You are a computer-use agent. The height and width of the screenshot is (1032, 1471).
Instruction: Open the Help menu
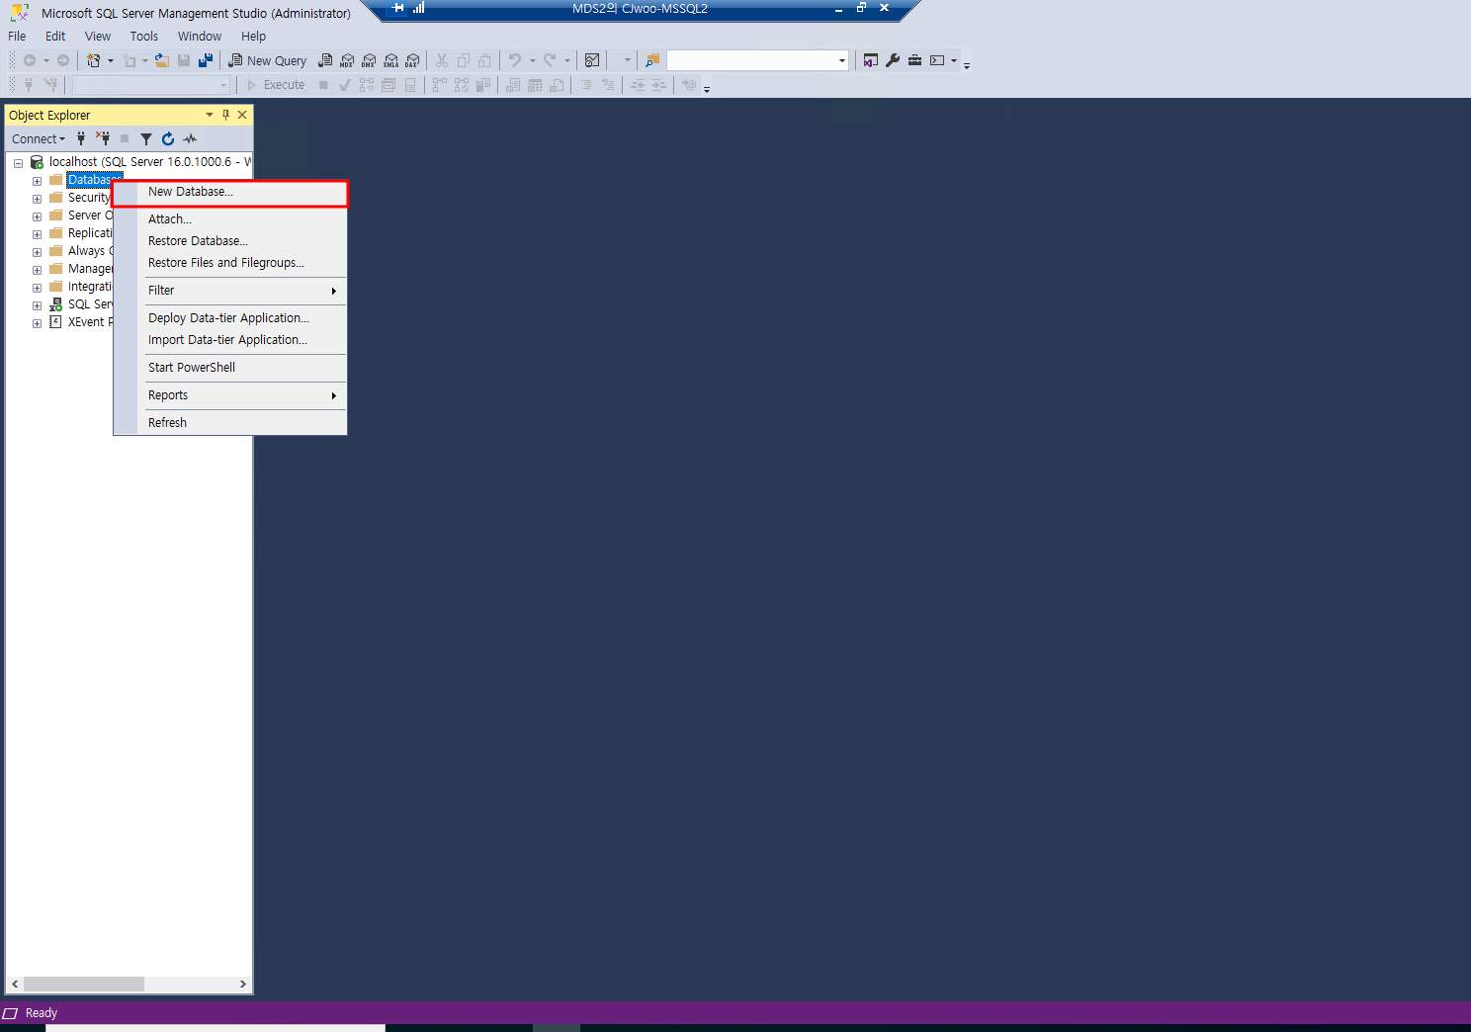pos(253,36)
